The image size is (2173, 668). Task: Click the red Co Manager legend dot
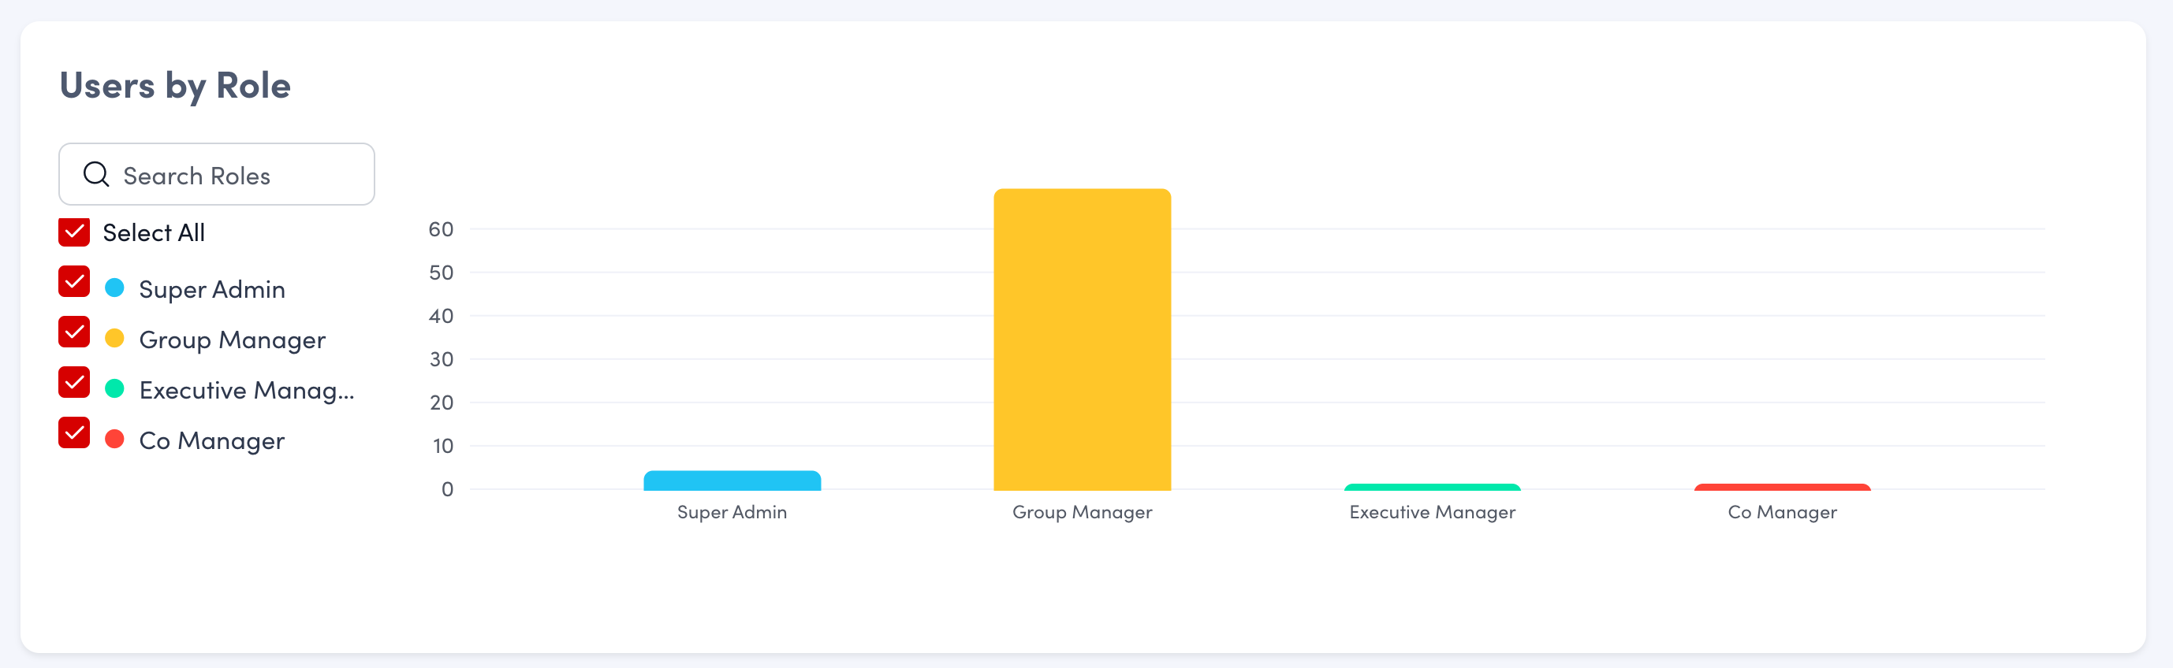(115, 440)
